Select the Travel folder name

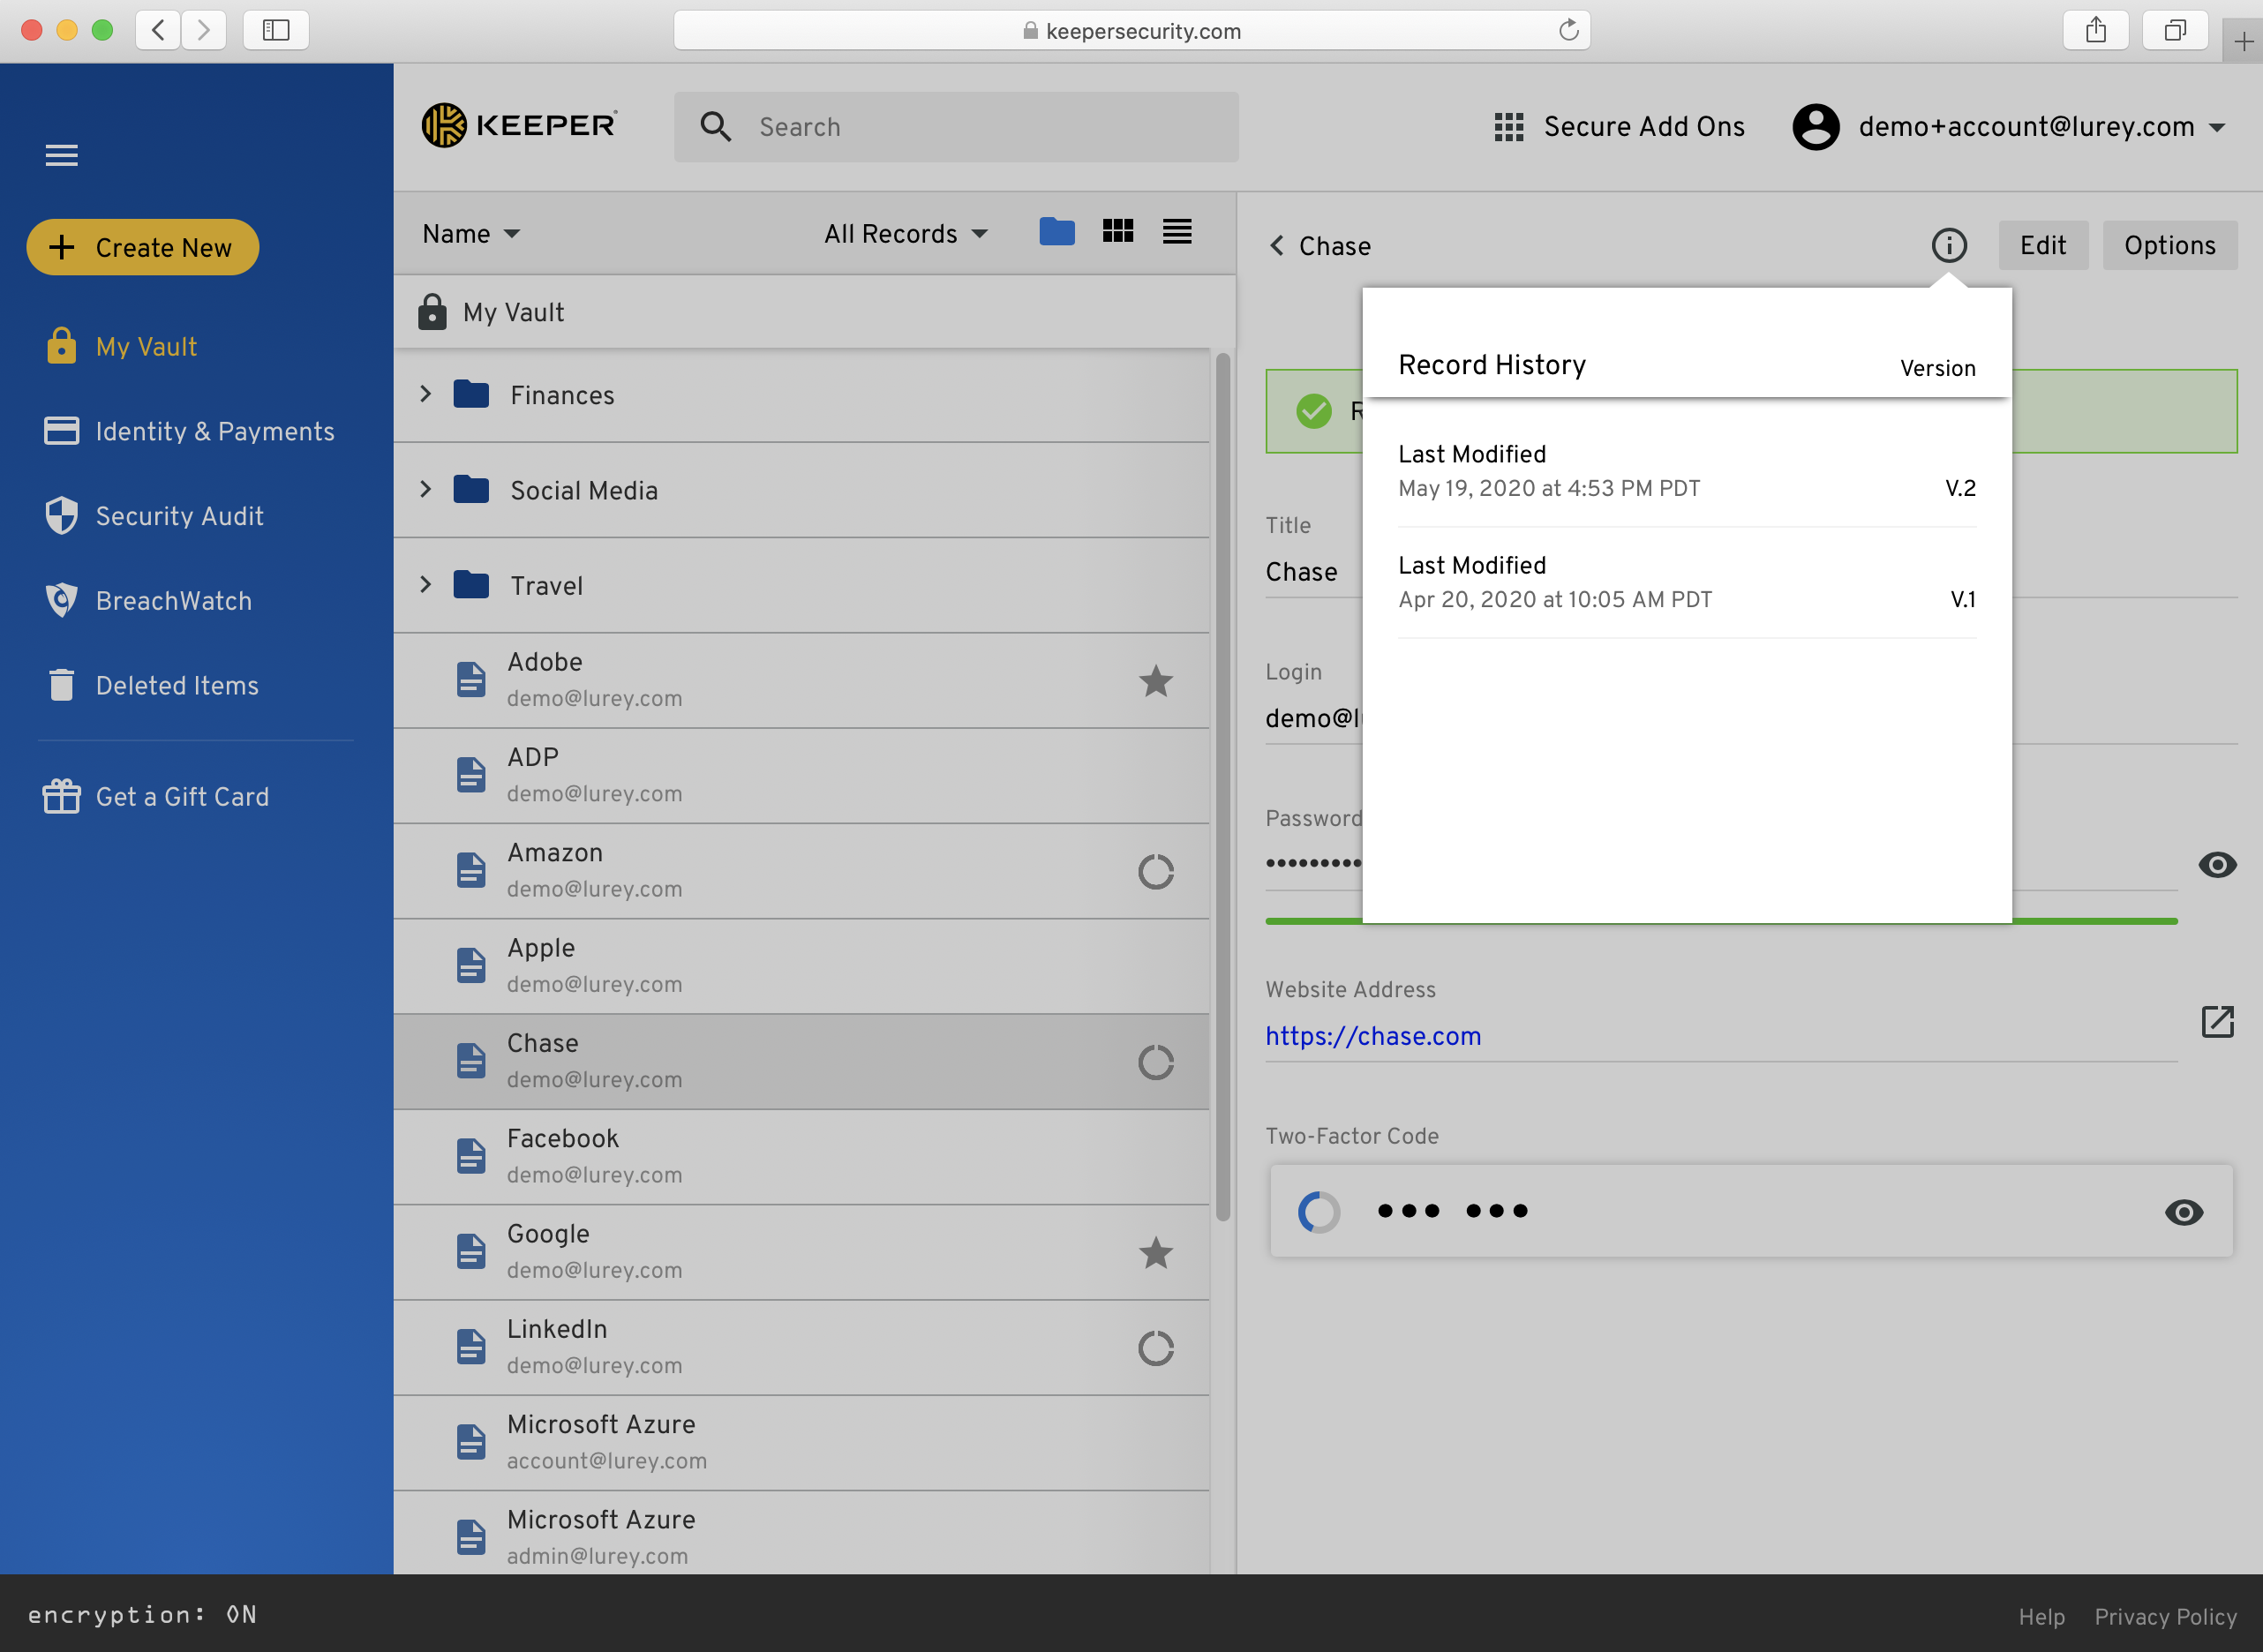546,585
